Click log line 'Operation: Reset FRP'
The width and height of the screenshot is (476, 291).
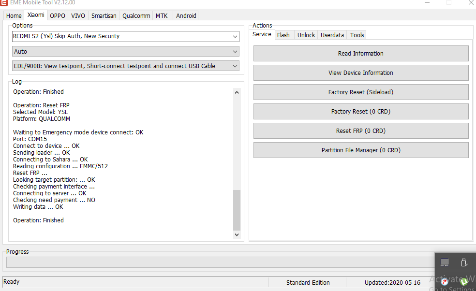(41, 105)
